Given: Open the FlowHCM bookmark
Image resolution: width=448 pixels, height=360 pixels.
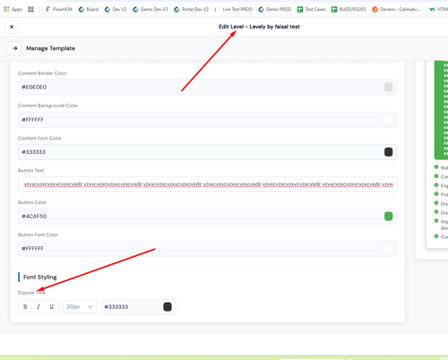Looking at the screenshot, I should click(59, 9).
